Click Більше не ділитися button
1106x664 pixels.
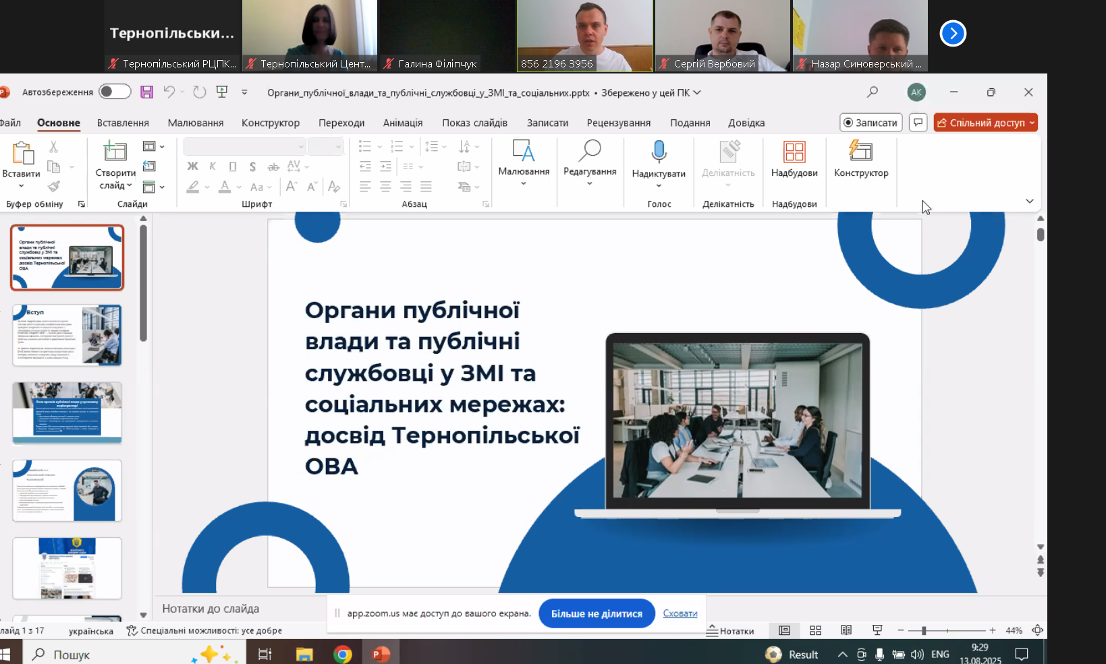click(597, 613)
